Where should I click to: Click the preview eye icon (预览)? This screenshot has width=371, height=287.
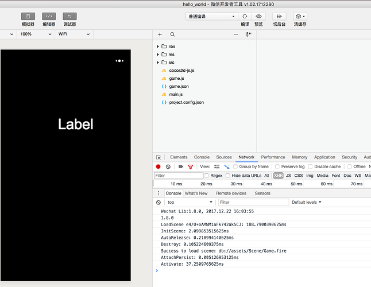pyautogui.click(x=258, y=16)
